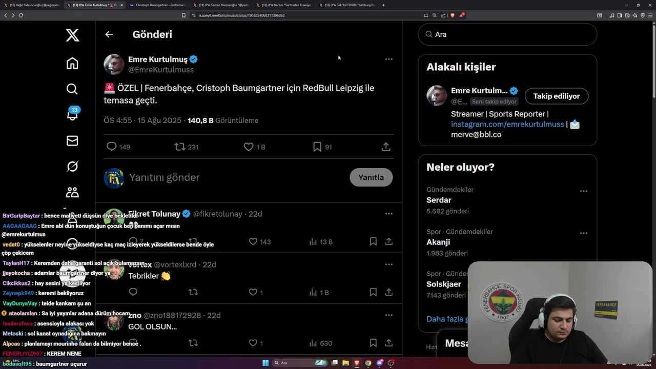The width and height of the screenshot is (656, 369).
Task: Click Windows taskbar Ara search box
Action: click(300, 363)
